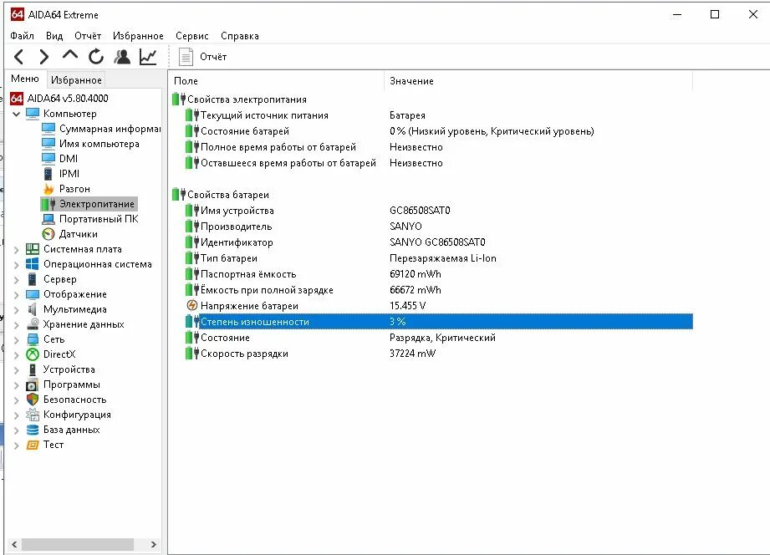Toggle the back navigation arrow
The height and width of the screenshot is (555, 770).
[18, 57]
